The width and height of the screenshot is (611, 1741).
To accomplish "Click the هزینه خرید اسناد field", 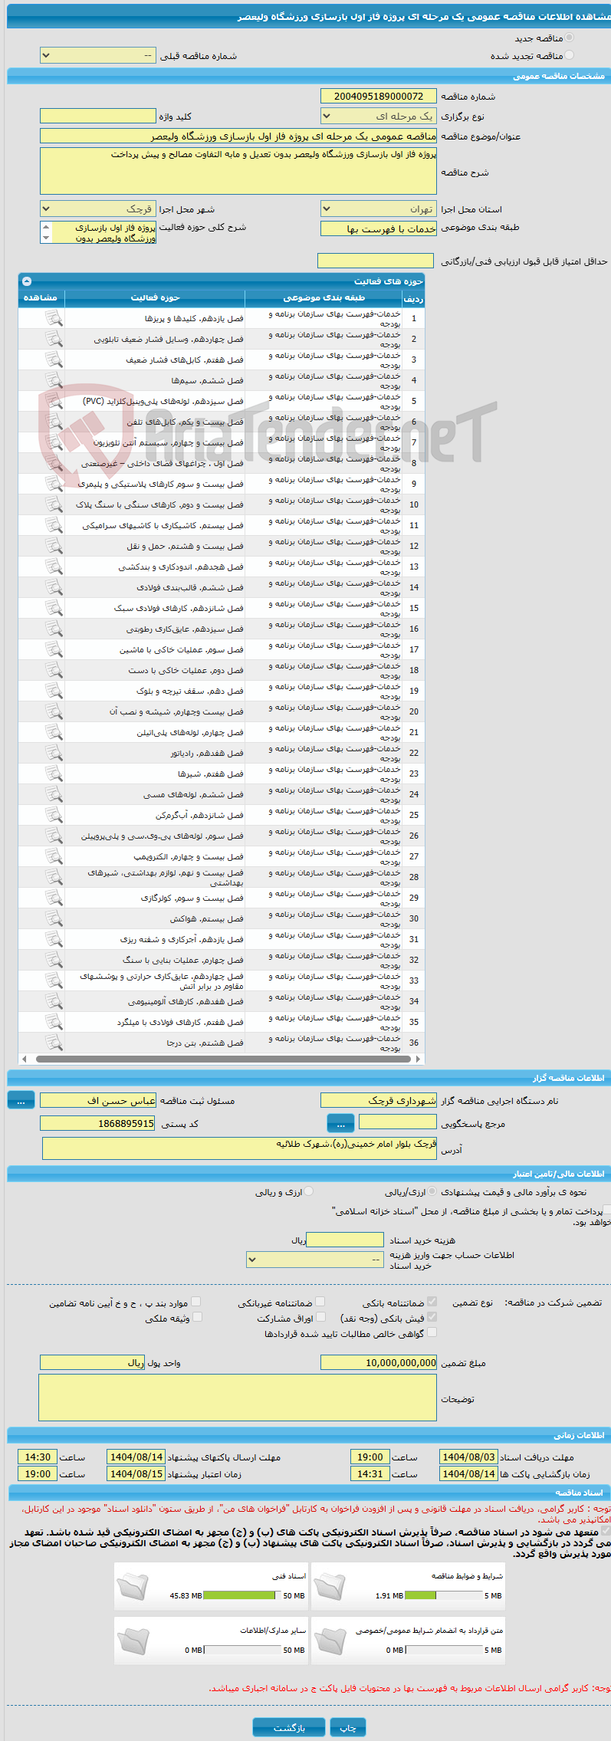I will (x=345, y=1240).
